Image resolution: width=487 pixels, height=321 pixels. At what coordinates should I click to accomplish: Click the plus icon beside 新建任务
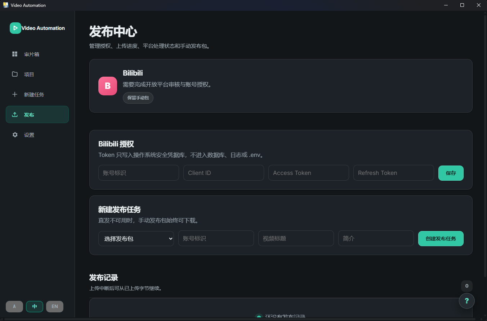tap(15, 94)
